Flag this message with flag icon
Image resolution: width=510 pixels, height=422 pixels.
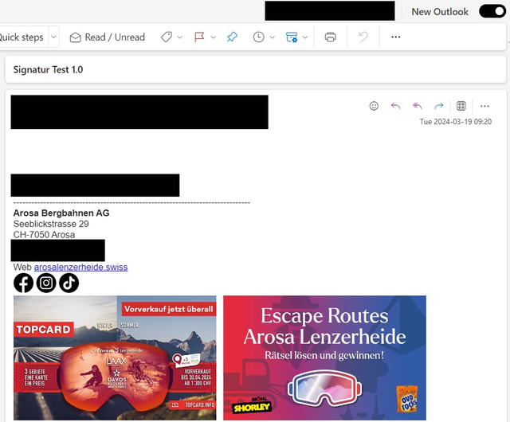click(x=199, y=37)
